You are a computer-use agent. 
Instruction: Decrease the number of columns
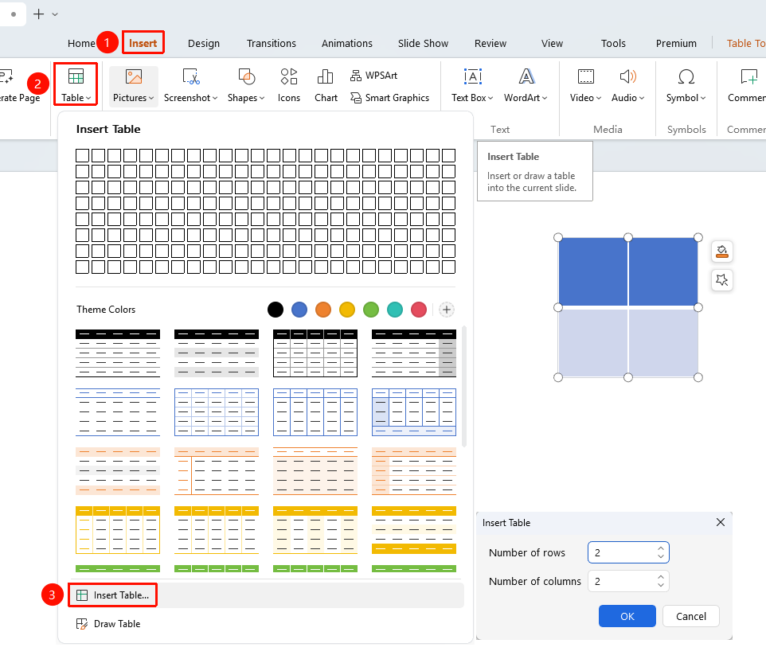661,585
